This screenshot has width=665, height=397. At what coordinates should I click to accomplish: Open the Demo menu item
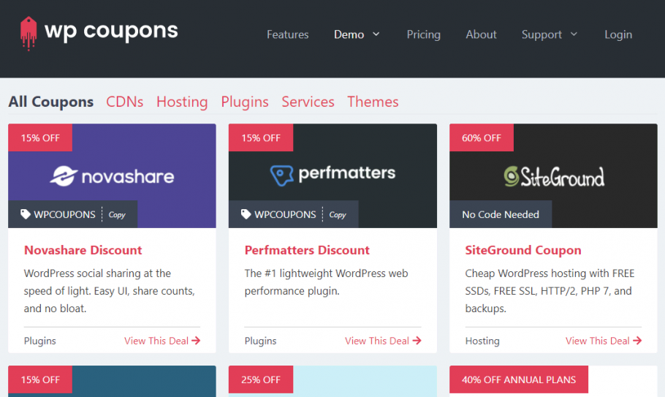(x=349, y=34)
